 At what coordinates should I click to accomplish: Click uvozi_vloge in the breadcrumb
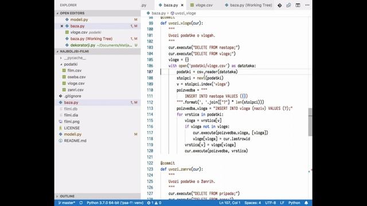183,13
